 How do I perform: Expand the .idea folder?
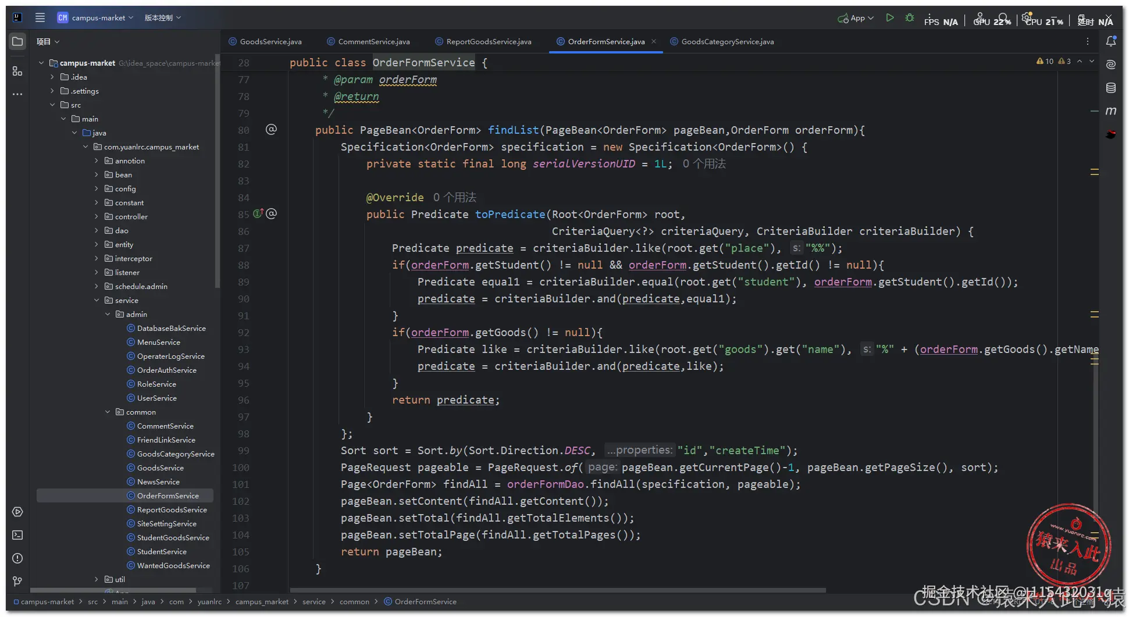52,77
